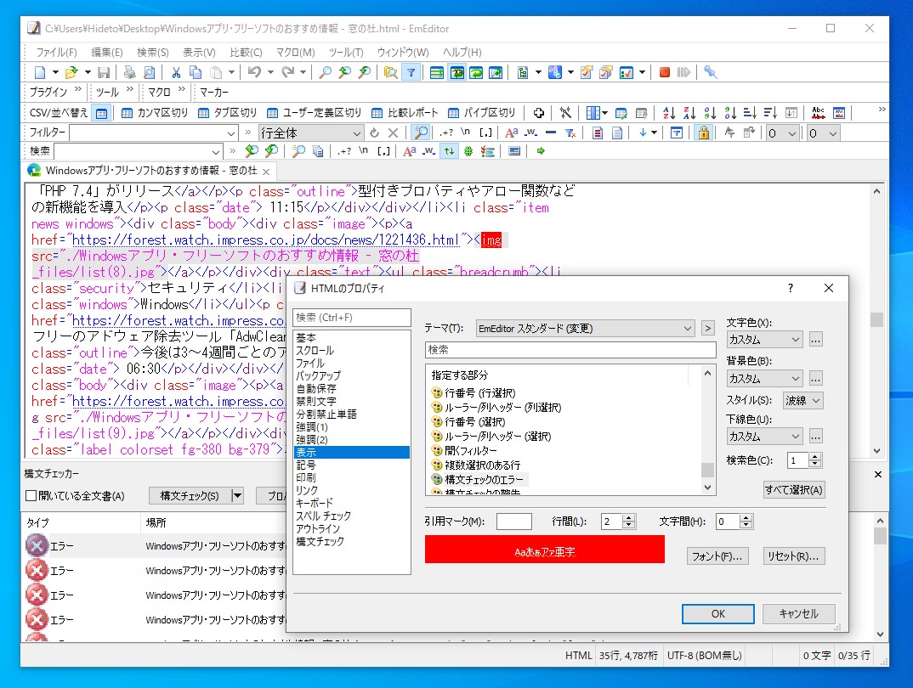
Task: Select スペル チェック in the properties category list
Action: [323, 516]
